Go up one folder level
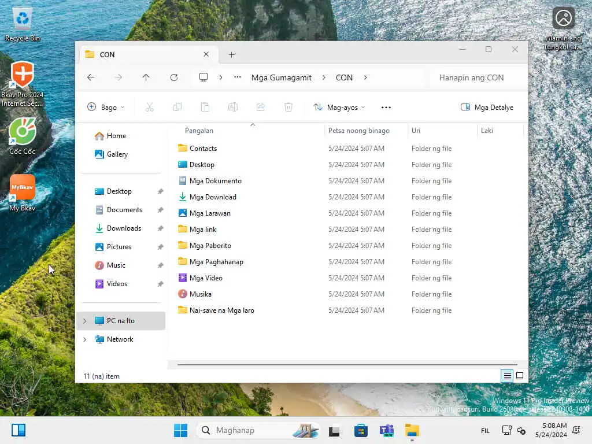592x444 pixels. coord(146,77)
